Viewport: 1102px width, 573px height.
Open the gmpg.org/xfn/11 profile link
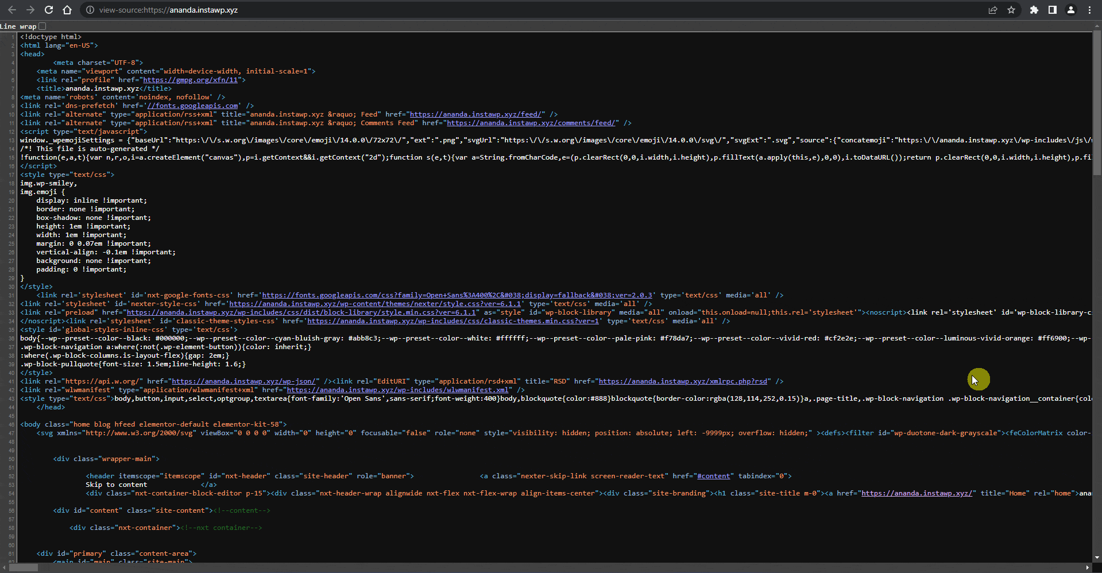pyautogui.click(x=190, y=80)
